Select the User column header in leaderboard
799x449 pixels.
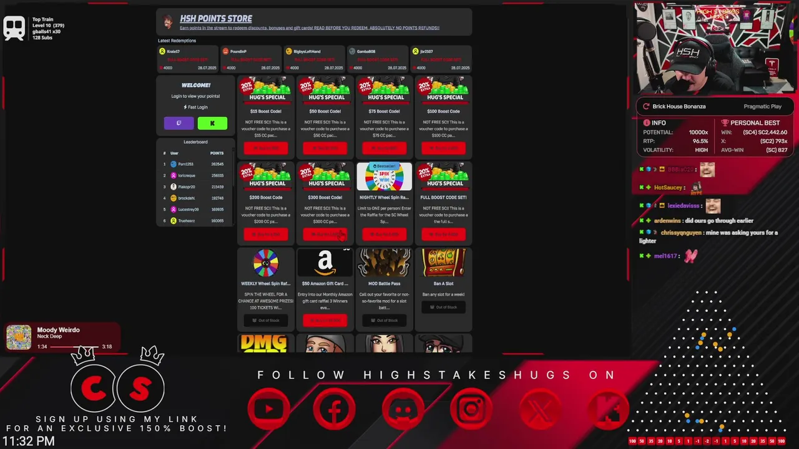tap(174, 153)
